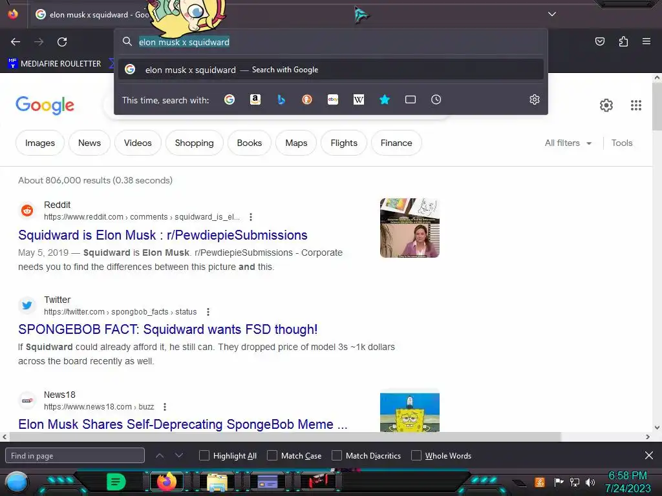The height and width of the screenshot is (496, 662).
Task: Search this time with Bing icon
Action: coord(281,99)
